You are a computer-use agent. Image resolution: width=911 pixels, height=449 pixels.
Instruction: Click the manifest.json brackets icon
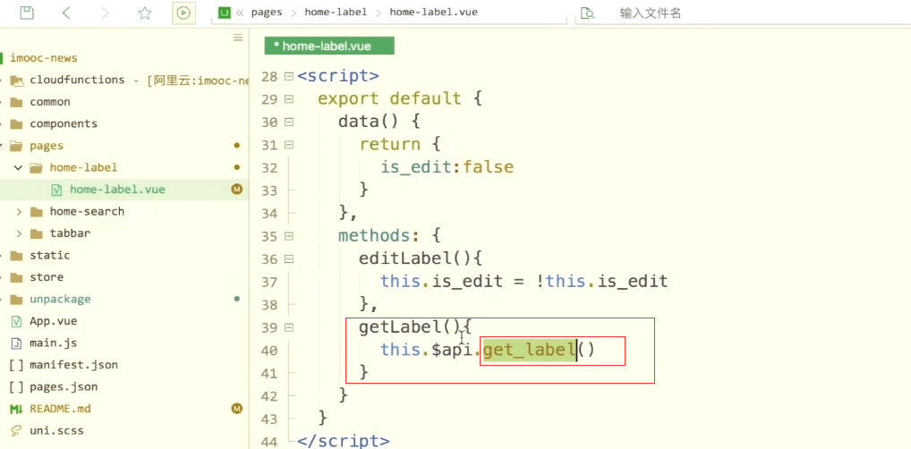(16, 365)
